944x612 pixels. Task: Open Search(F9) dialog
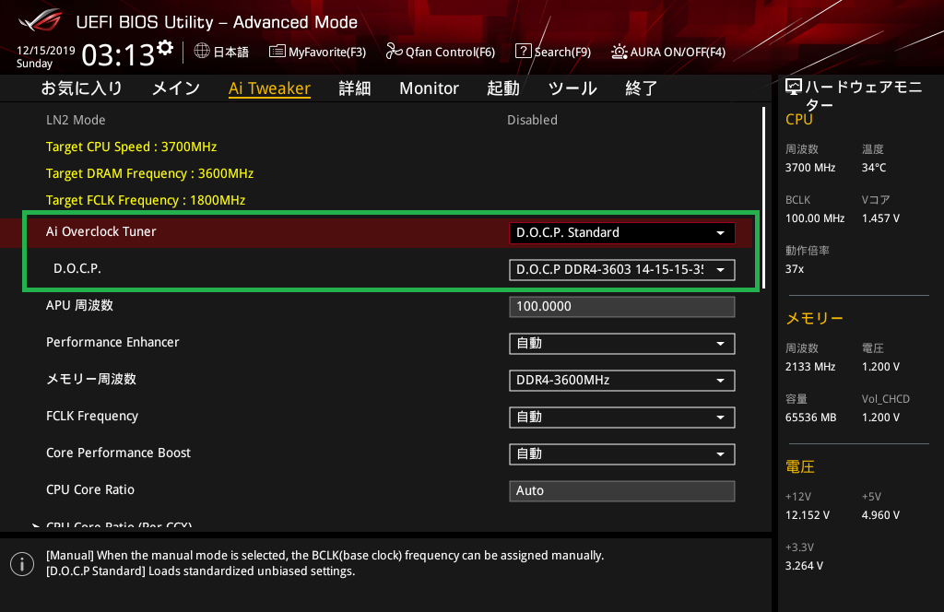click(553, 52)
